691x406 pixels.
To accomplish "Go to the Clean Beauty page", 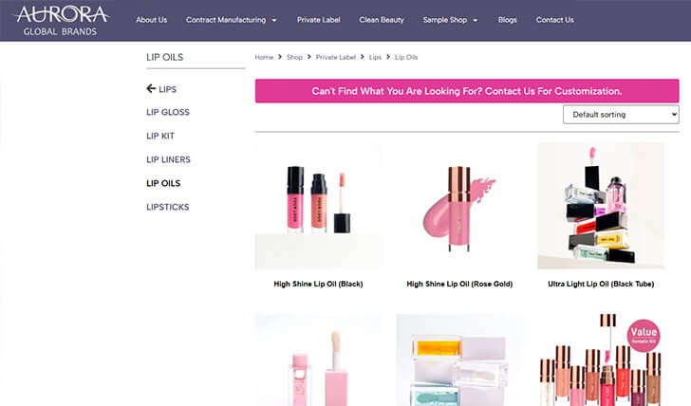I will (382, 20).
